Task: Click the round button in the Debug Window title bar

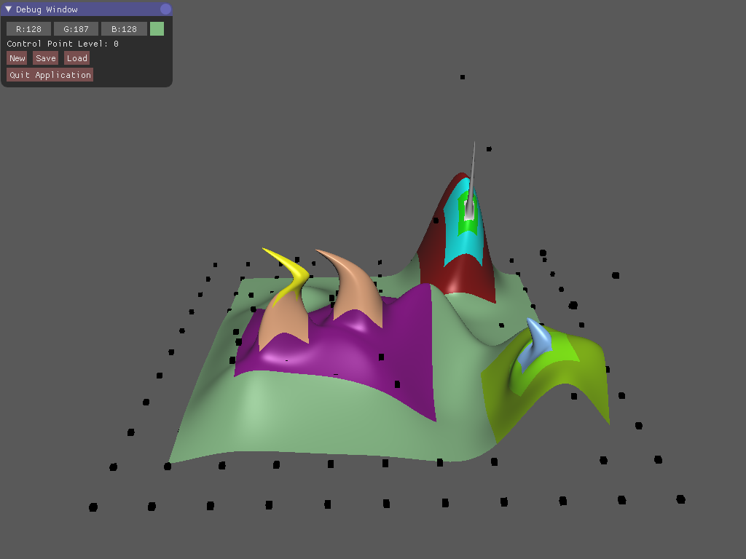Action: click(x=165, y=9)
